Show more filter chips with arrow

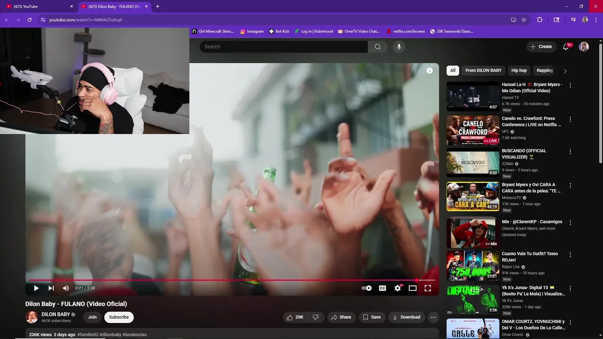coord(565,71)
